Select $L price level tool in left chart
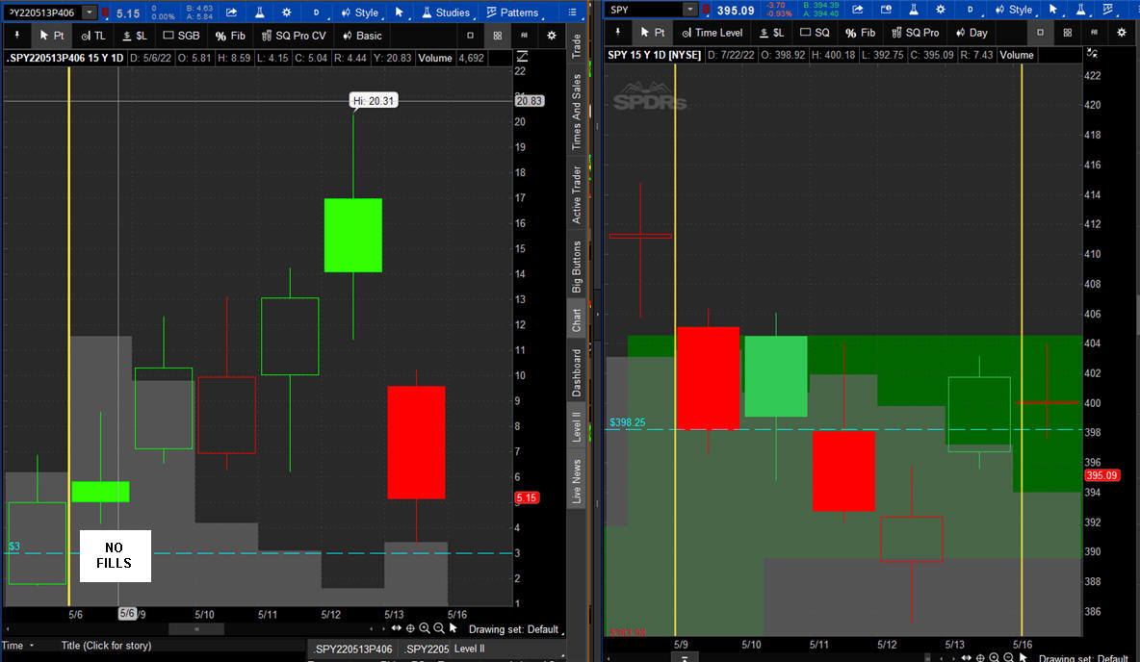1140x662 pixels. tap(135, 35)
